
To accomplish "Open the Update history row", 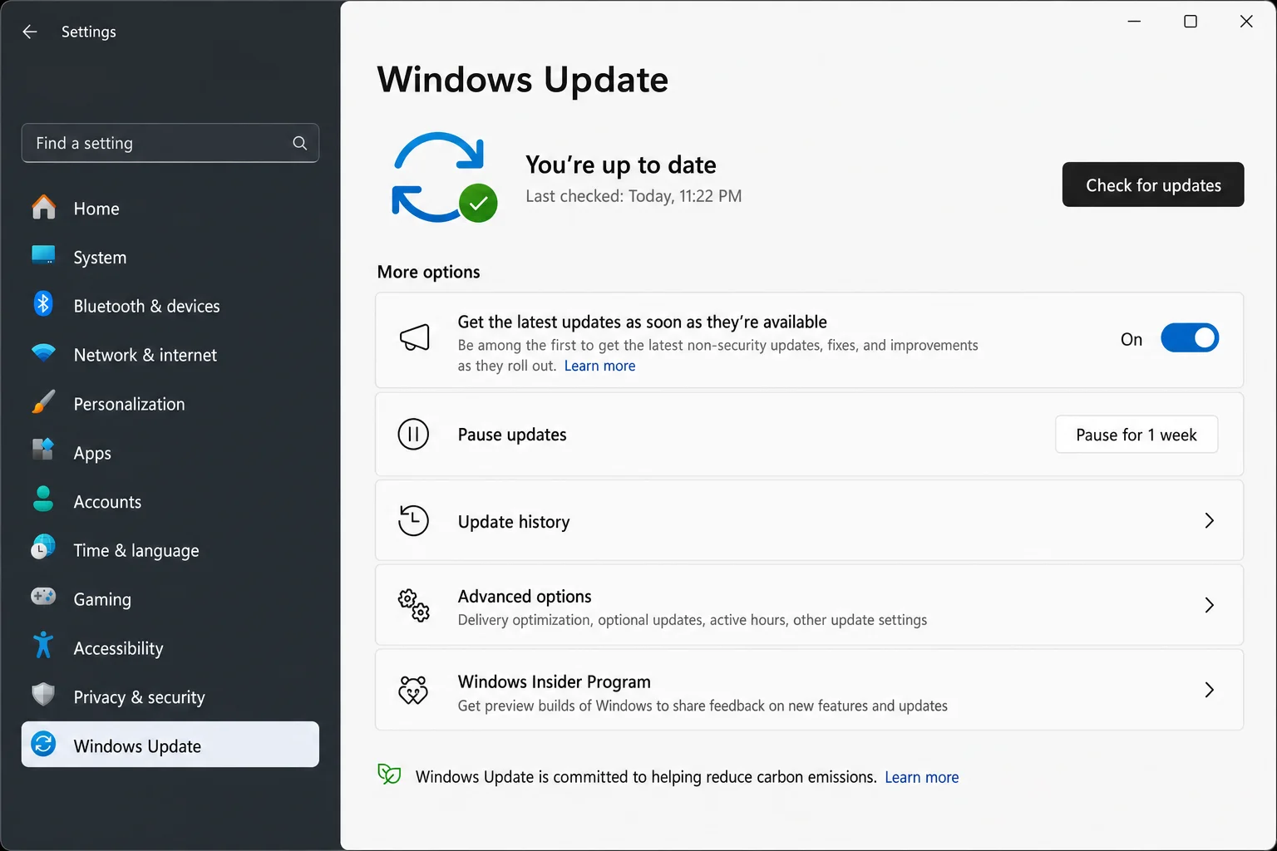I will [x=809, y=521].
